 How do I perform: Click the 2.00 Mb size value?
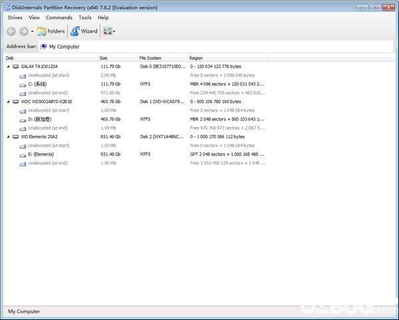[108, 75]
